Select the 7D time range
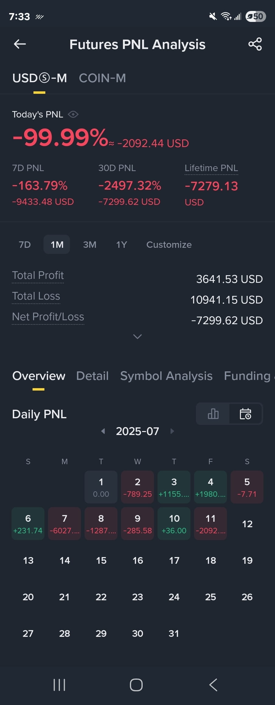Screen dimensions: 275x705 pos(25,244)
